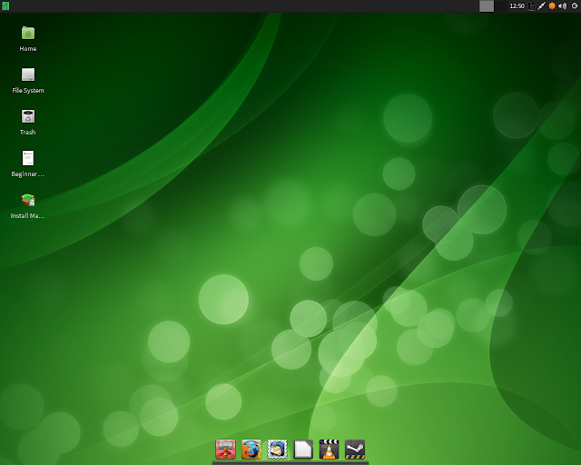Viewport: 581px width, 465px height.
Task: Select the "Home" label text
Action: (x=28, y=48)
